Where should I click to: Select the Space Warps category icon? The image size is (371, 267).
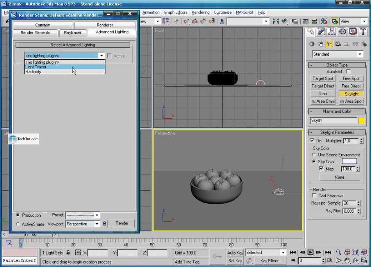tap(355, 44)
